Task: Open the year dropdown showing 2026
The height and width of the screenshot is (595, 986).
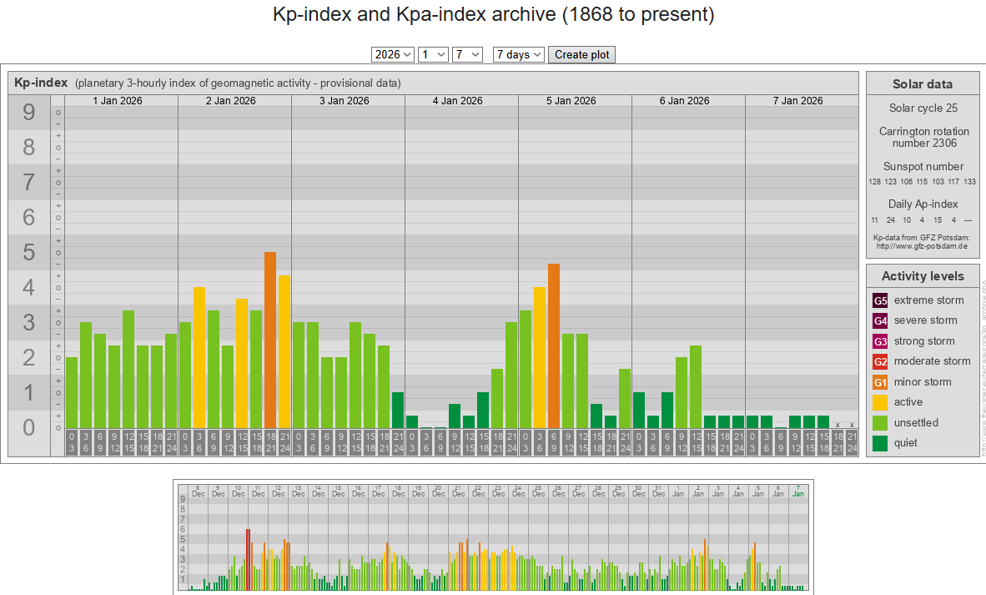Action: point(392,55)
